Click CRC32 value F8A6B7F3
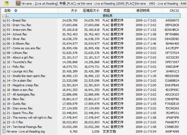The image size is (187, 135). tap(172, 122)
